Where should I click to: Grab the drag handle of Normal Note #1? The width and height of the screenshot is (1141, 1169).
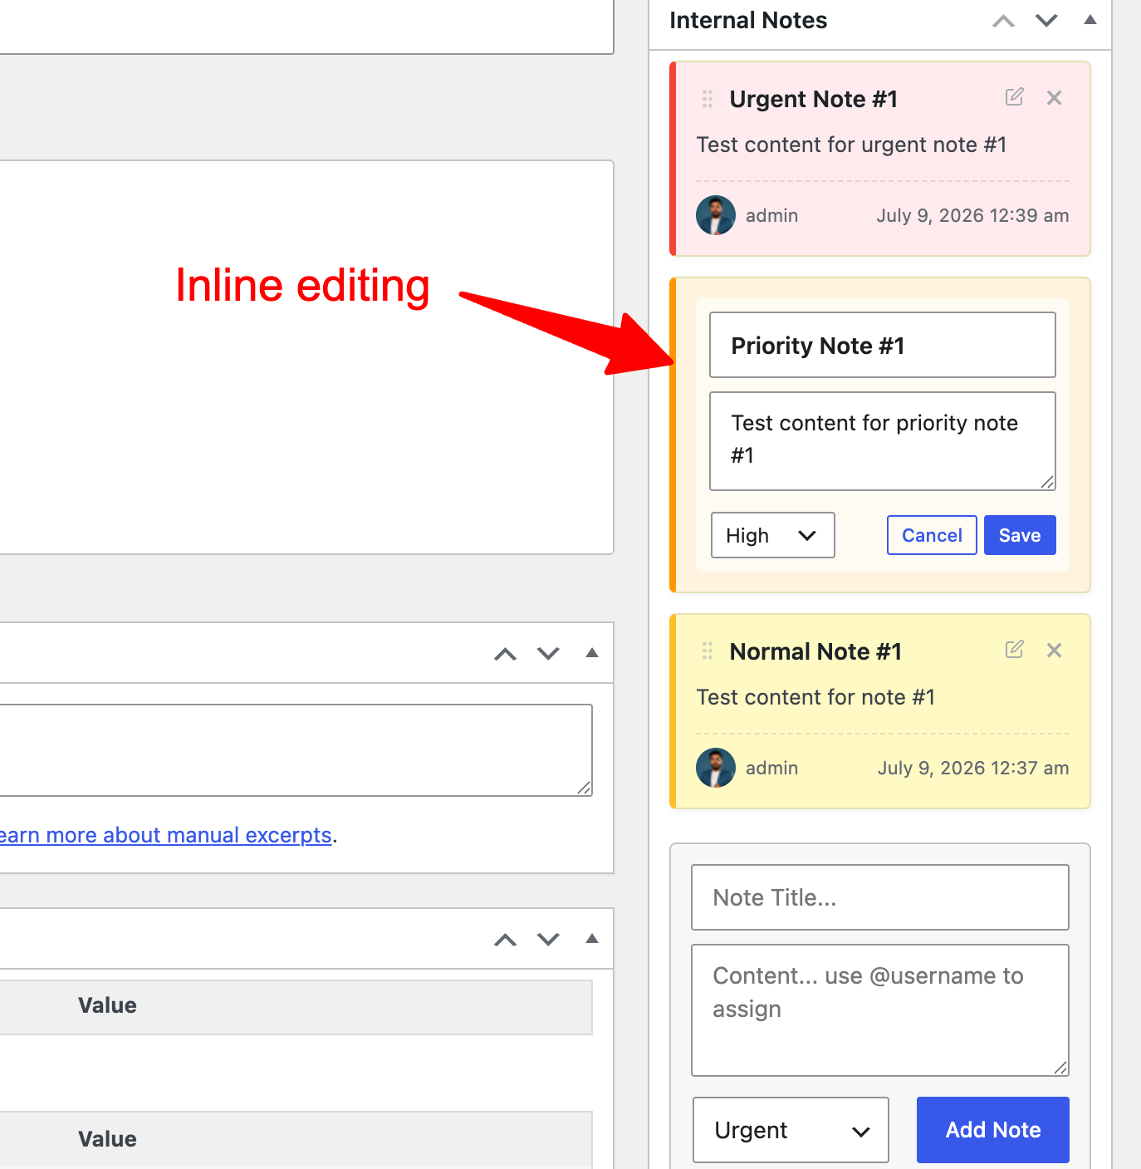(708, 651)
